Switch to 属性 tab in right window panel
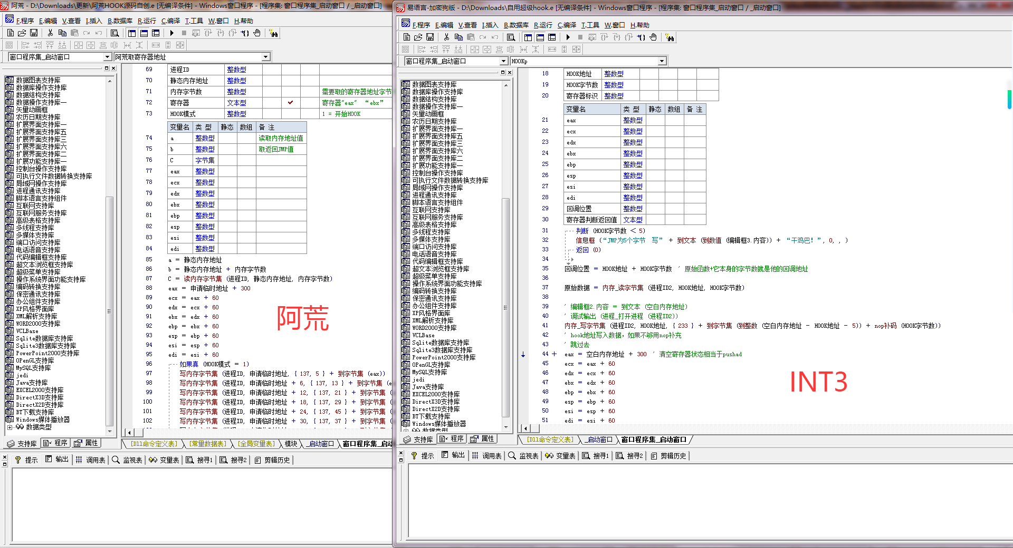 click(483, 439)
